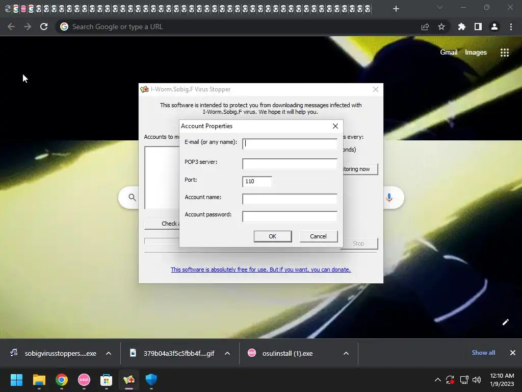
Task: Open clock and date 12:10 AM
Action: tap(502, 380)
